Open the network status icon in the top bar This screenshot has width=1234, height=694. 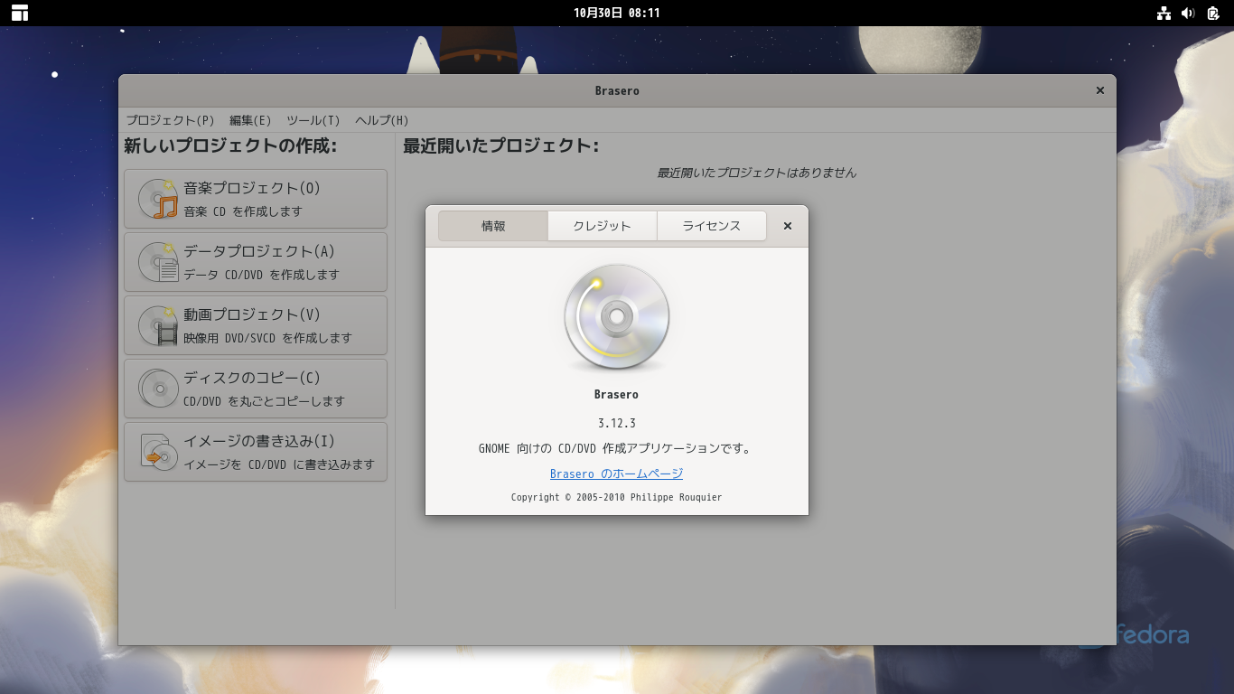(x=1164, y=13)
